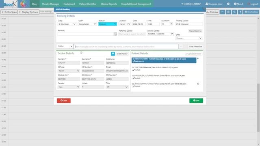Open the Service Center dropdown
Screen dimensions: 260x146
pyautogui.click(x=160, y=34)
